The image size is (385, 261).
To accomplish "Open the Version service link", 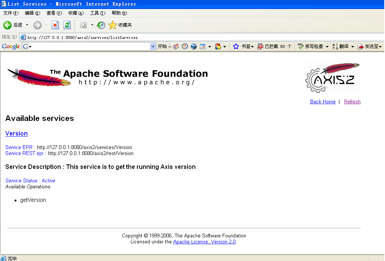I will [16, 133].
